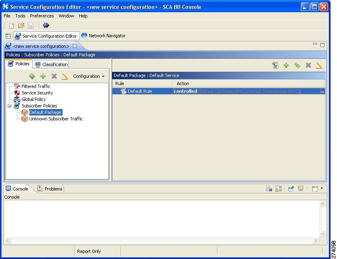Open the Preferences menu
The image size is (337, 259).
coord(42,16)
